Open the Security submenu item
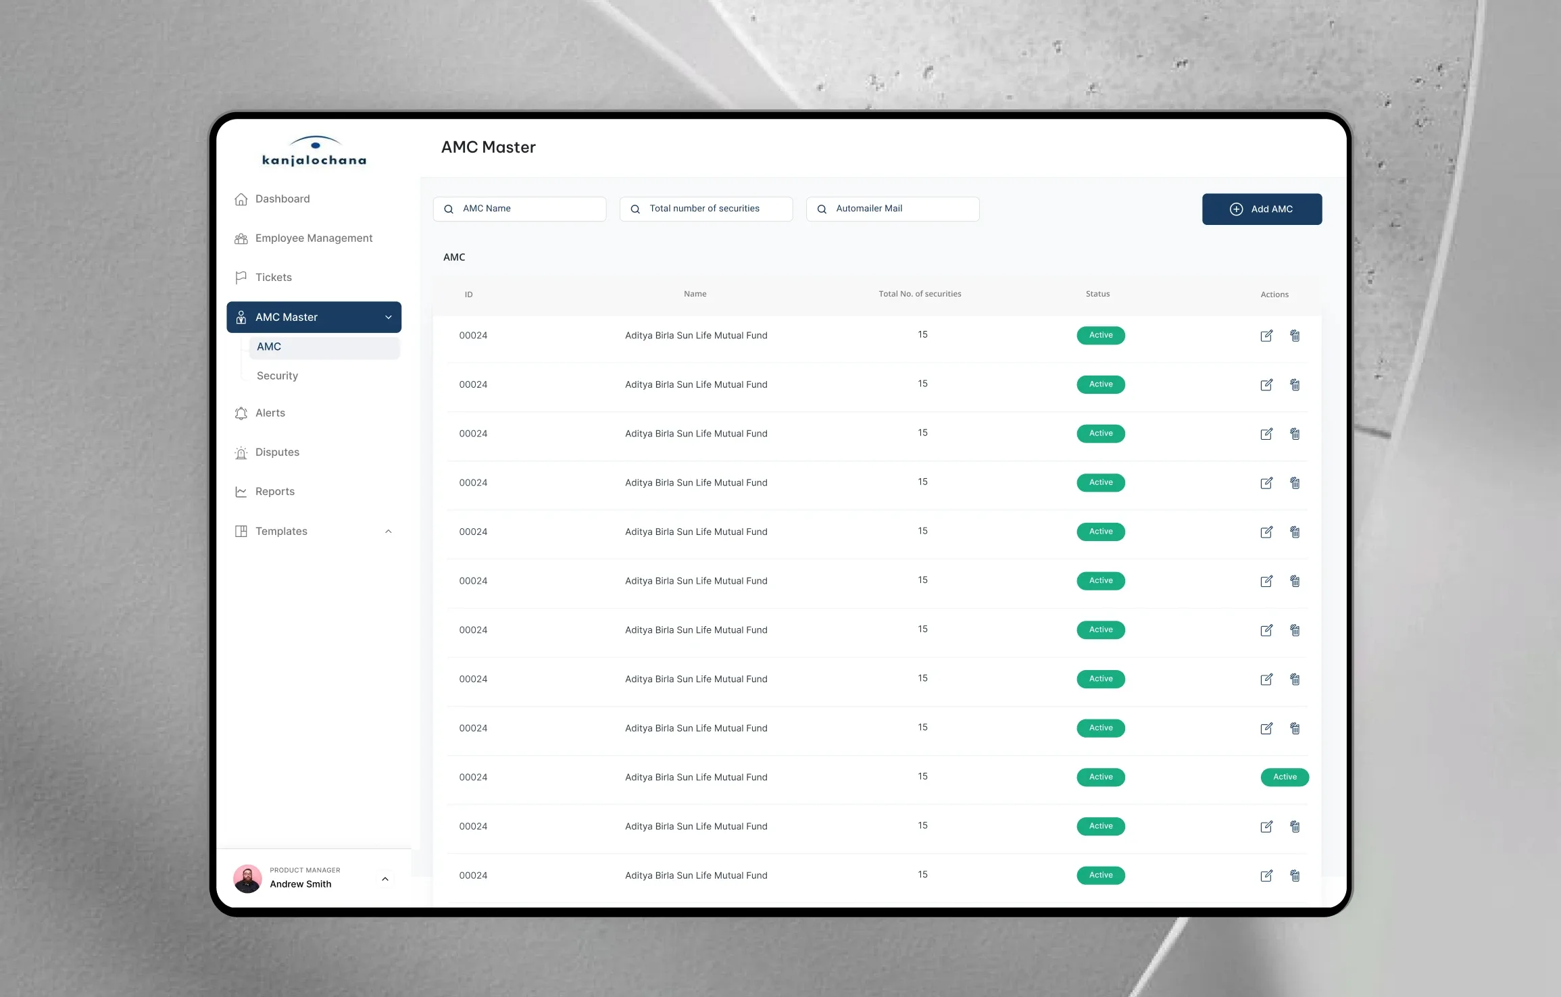Screen dimensions: 1561x997 [x=277, y=376]
